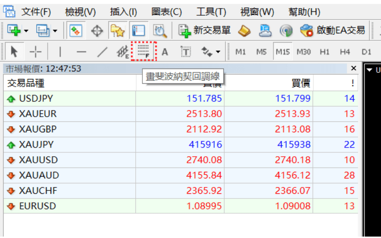Select the Fibonacci retracement tool
The width and height of the screenshot is (381, 238).
143,51
